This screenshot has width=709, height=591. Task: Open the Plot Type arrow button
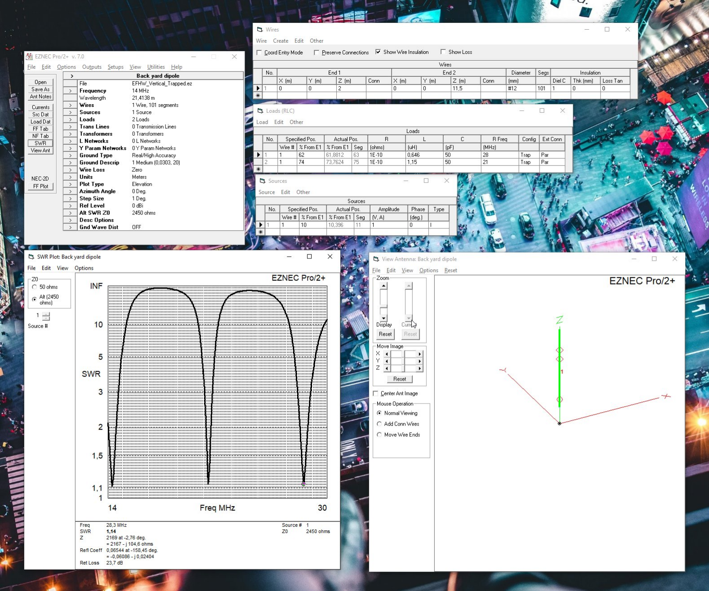click(71, 184)
